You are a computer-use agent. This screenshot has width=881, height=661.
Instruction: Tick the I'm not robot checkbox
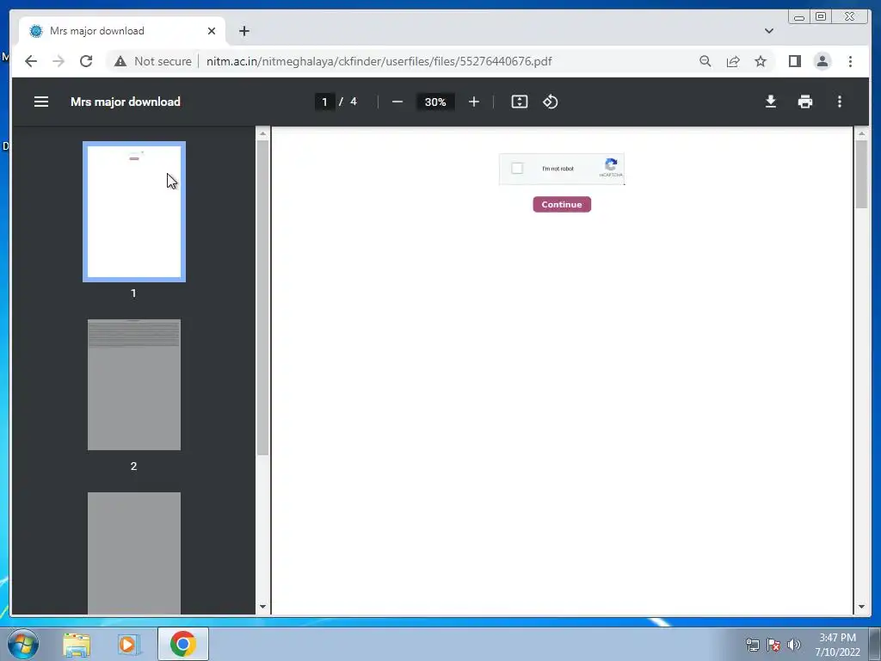[517, 168]
